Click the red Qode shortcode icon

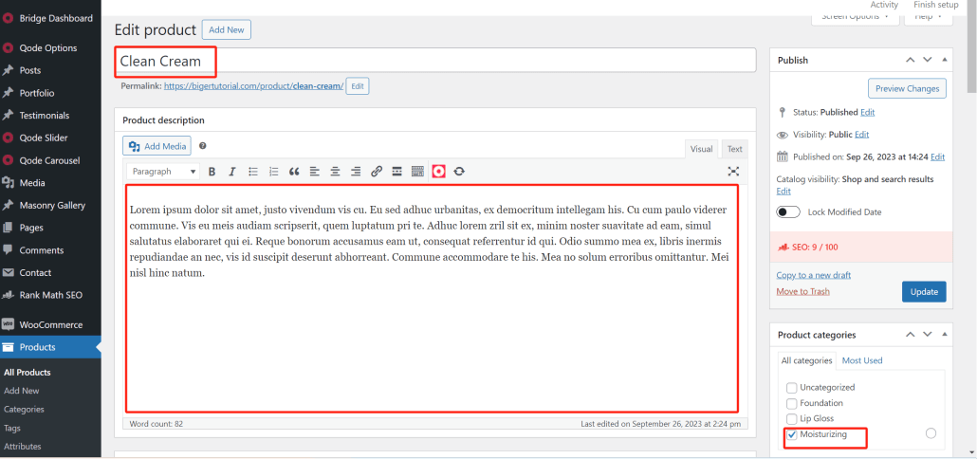(438, 172)
